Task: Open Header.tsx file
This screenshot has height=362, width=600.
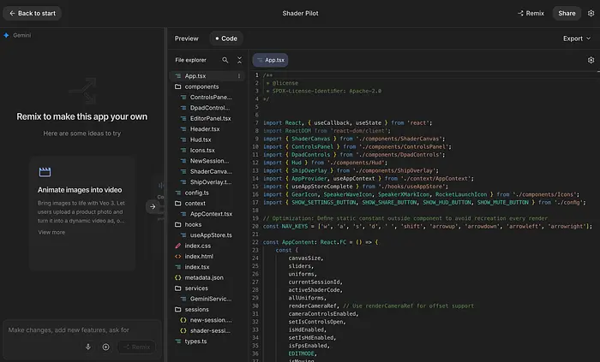Action: 207,129
